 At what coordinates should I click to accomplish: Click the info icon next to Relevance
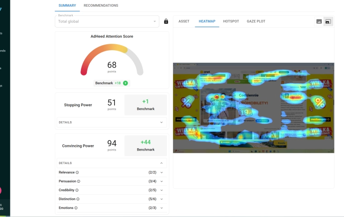pyautogui.click(x=77, y=172)
